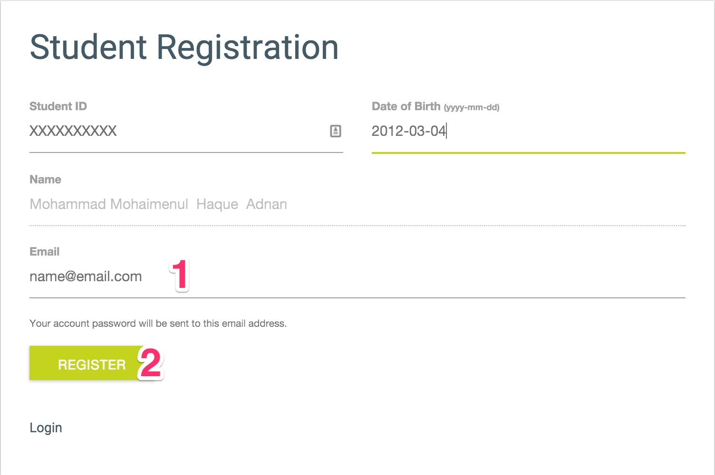Click the password email notice text
This screenshot has width=715, height=475.
[158, 323]
